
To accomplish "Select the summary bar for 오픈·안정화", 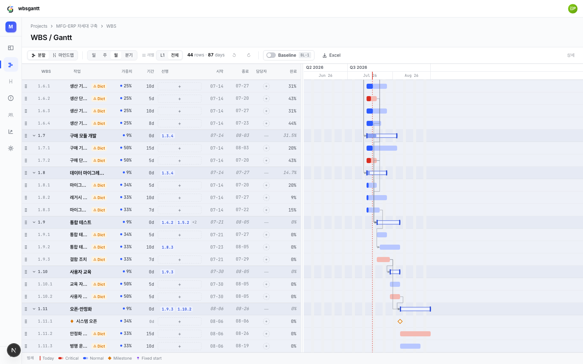I will click(x=415, y=309).
